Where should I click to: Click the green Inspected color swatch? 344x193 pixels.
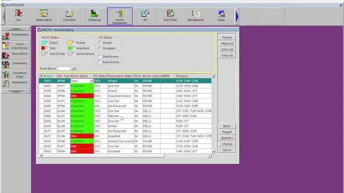[69, 48]
